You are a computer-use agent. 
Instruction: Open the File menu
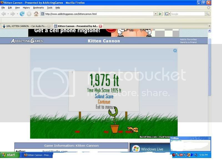tap(3, 8)
